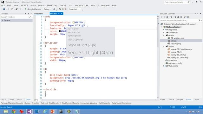The width and height of the screenshot is (203, 114).
Task: Open Google Chrome from the taskbar
Action: coord(14,111)
